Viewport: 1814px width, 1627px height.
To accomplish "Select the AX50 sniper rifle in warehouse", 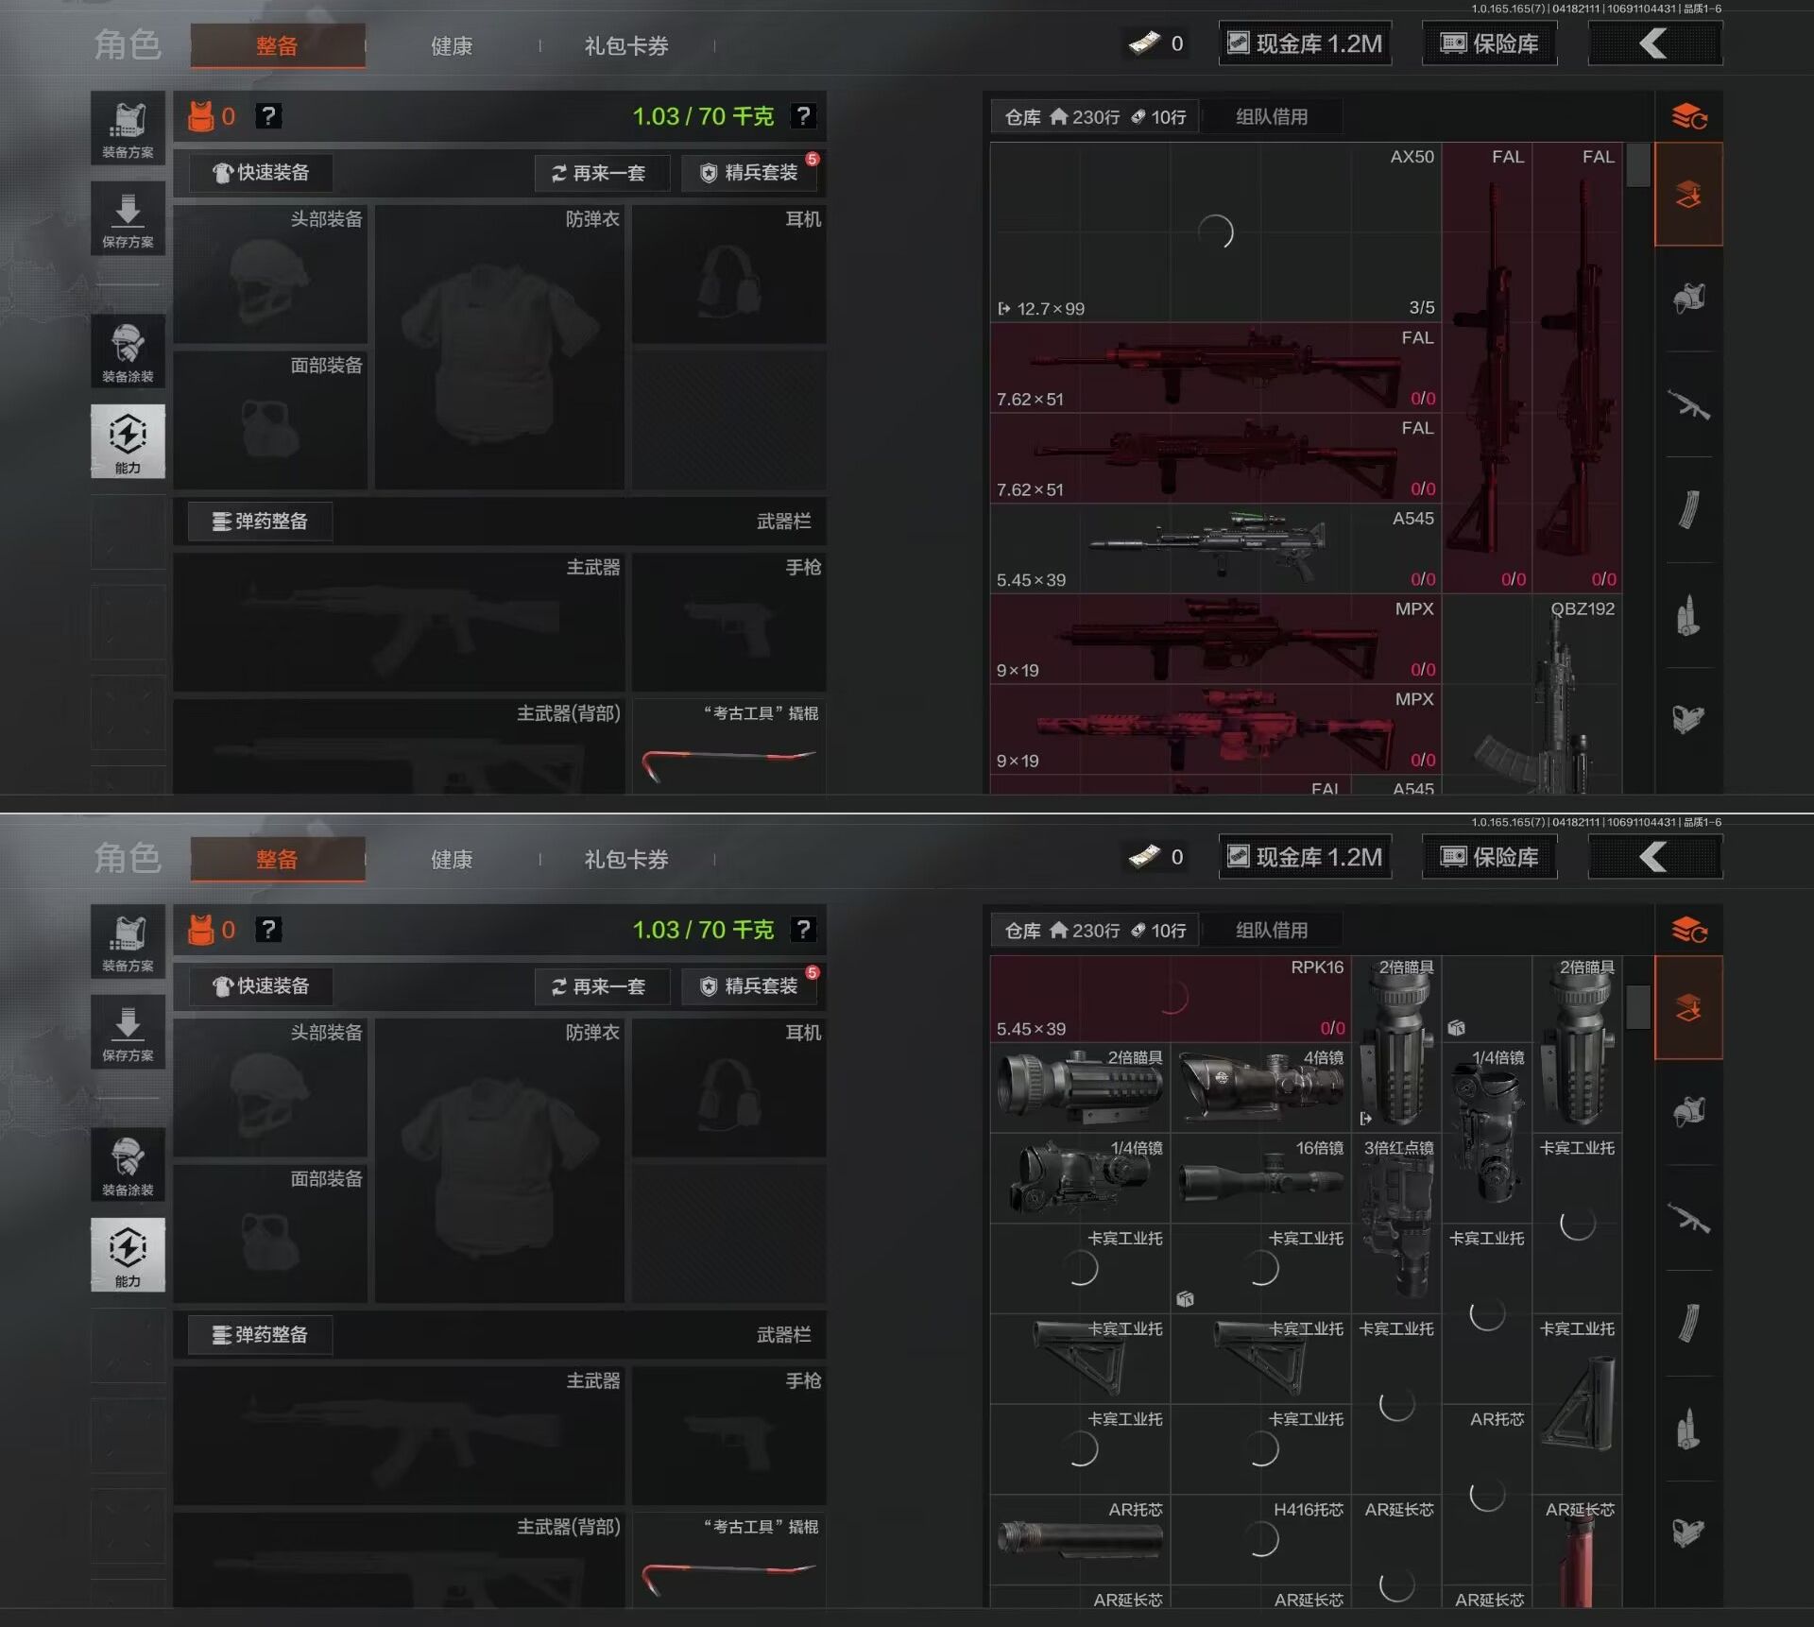I will click(x=1215, y=232).
